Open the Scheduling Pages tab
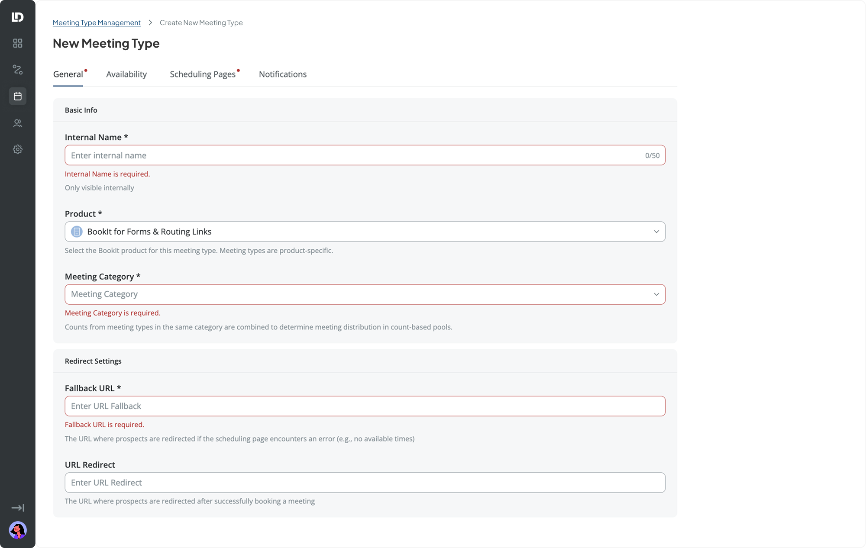This screenshot has height=548, width=866. pos(203,74)
